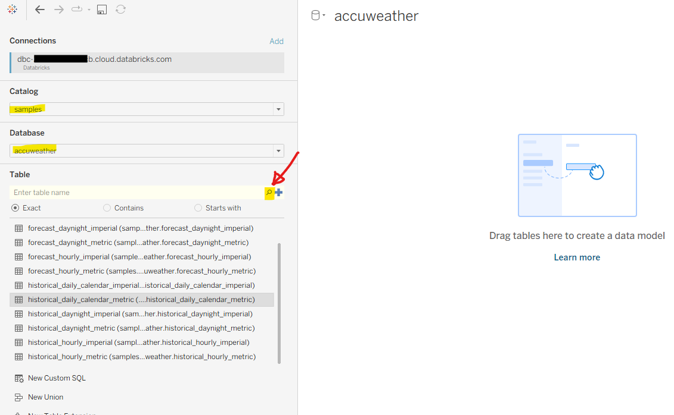Select the Exact radio button
Image resolution: width=674 pixels, height=415 pixels.
click(x=15, y=208)
